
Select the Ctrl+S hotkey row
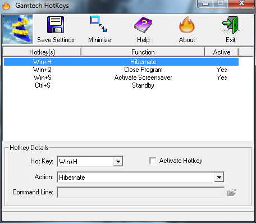pyautogui.click(x=121, y=85)
